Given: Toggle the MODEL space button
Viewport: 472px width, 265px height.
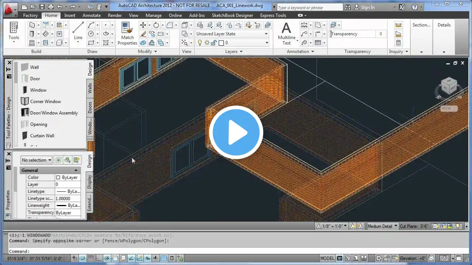Looking at the screenshot, I should pyautogui.click(x=327, y=258).
